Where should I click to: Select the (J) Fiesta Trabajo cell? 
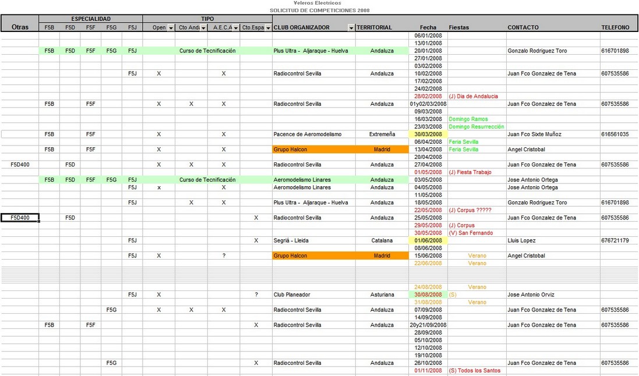477,172
